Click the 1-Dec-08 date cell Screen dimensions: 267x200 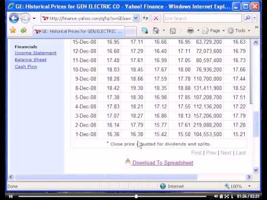[x=86, y=134]
